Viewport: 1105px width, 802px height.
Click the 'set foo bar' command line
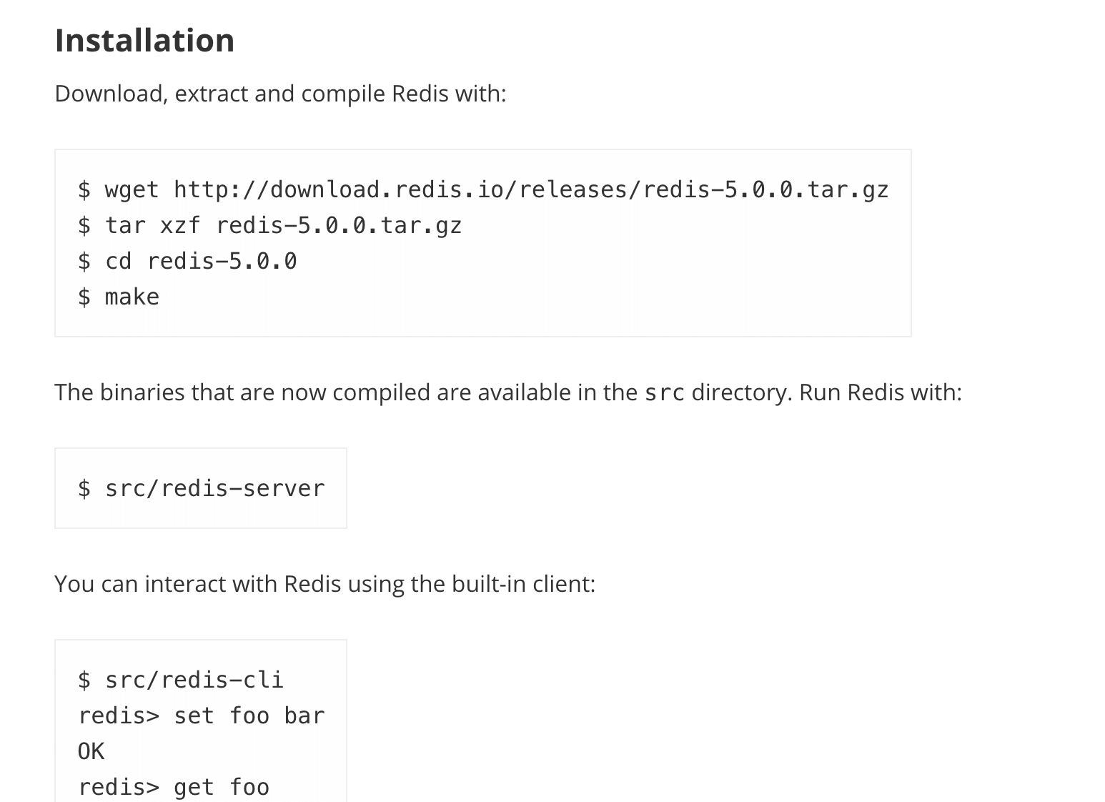pyautogui.click(x=249, y=716)
